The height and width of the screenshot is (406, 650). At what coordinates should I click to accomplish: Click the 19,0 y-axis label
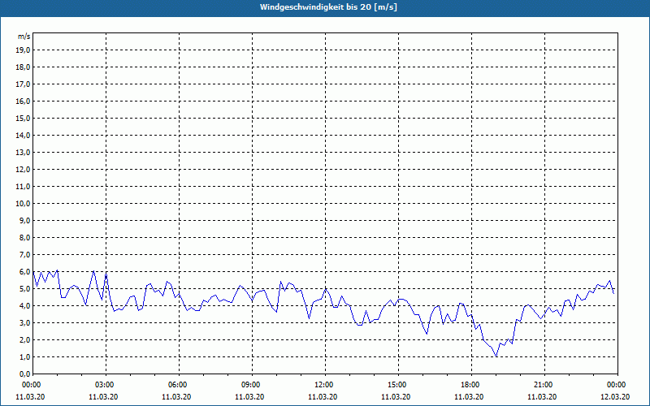click(x=23, y=50)
